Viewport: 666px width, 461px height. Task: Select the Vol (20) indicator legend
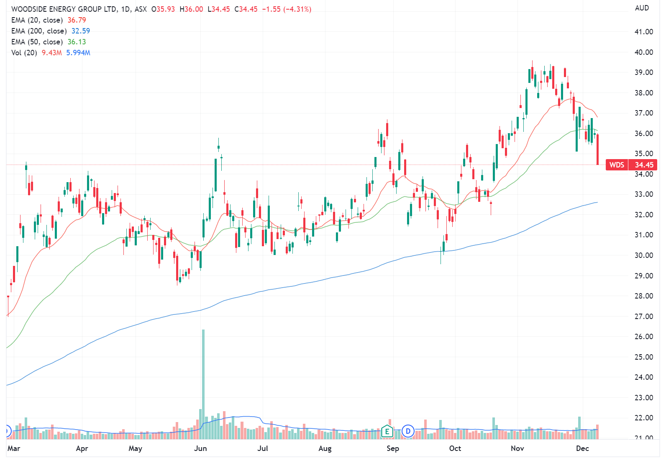point(24,53)
